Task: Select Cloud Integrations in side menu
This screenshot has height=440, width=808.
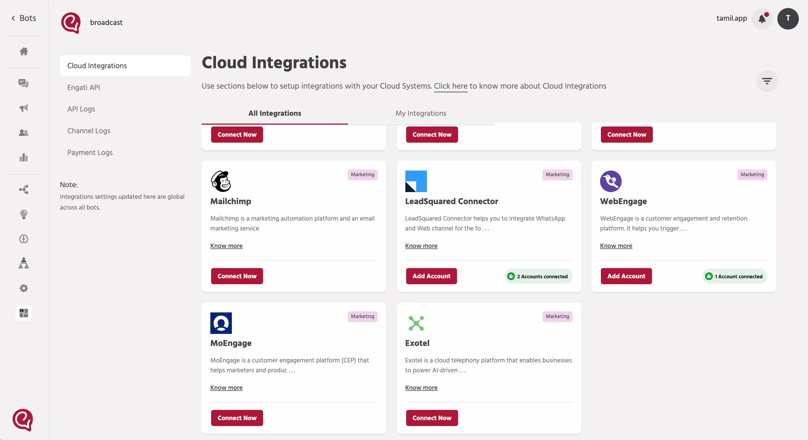Action: pyautogui.click(x=125, y=66)
